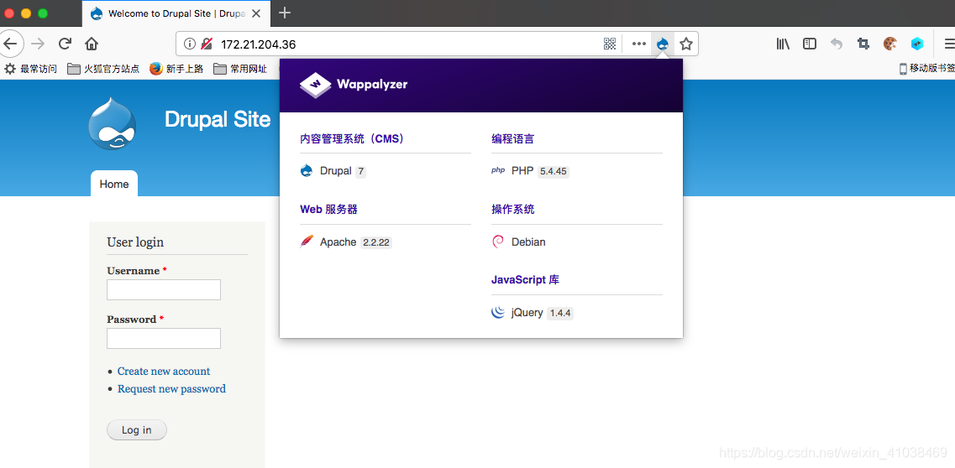Click the Drupal Site title
Viewport: 955px width, 468px height.
(x=218, y=119)
